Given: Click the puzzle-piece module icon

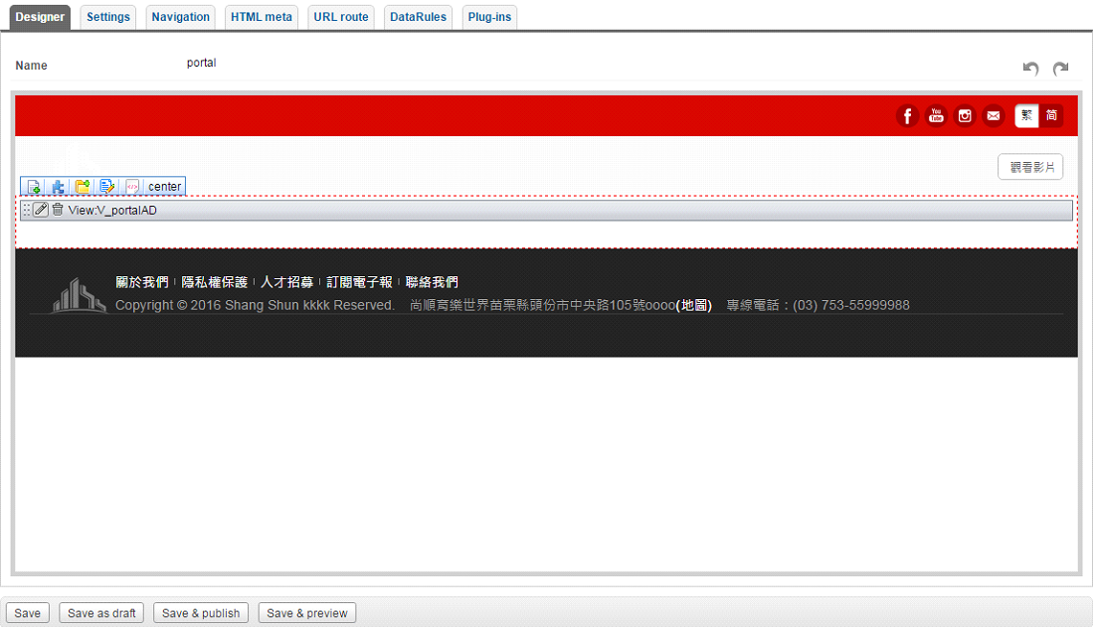Looking at the screenshot, I should click(x=59, y=186).
